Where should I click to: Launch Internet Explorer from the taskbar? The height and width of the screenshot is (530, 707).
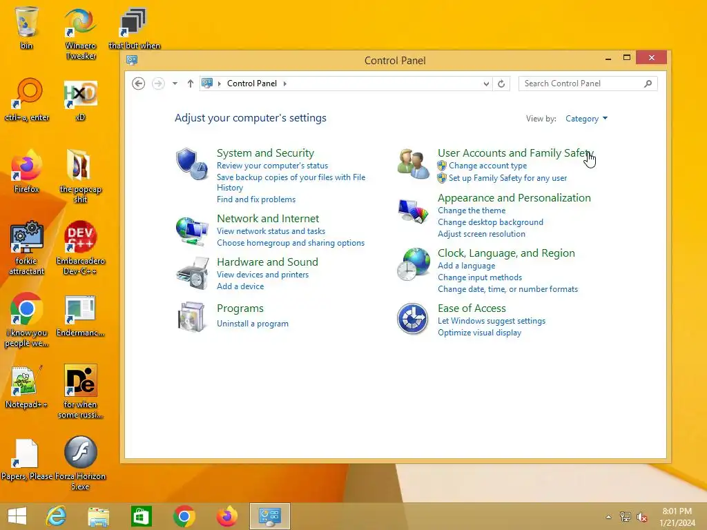tap(56, 516)
